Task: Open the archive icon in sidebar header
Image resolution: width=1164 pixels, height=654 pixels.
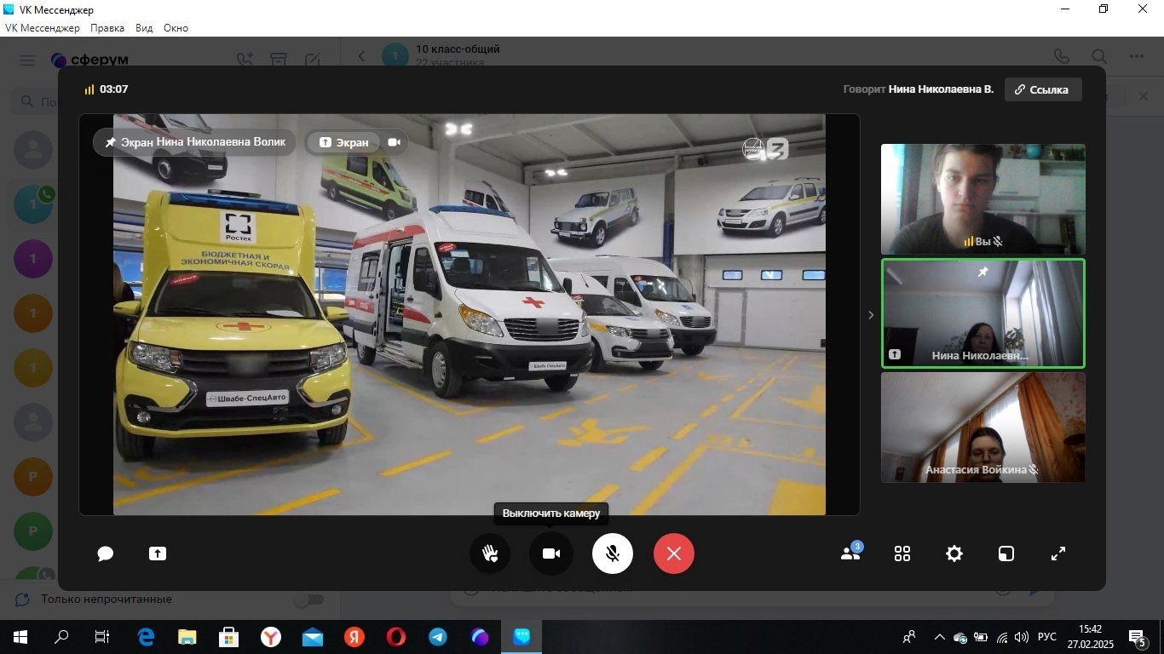Action: tap(279, 60)
